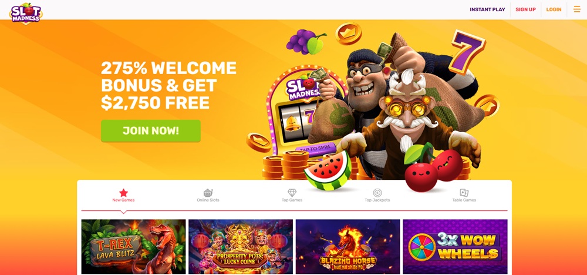Open the Instant Play link
587x275 pixels.
point(487,9)
